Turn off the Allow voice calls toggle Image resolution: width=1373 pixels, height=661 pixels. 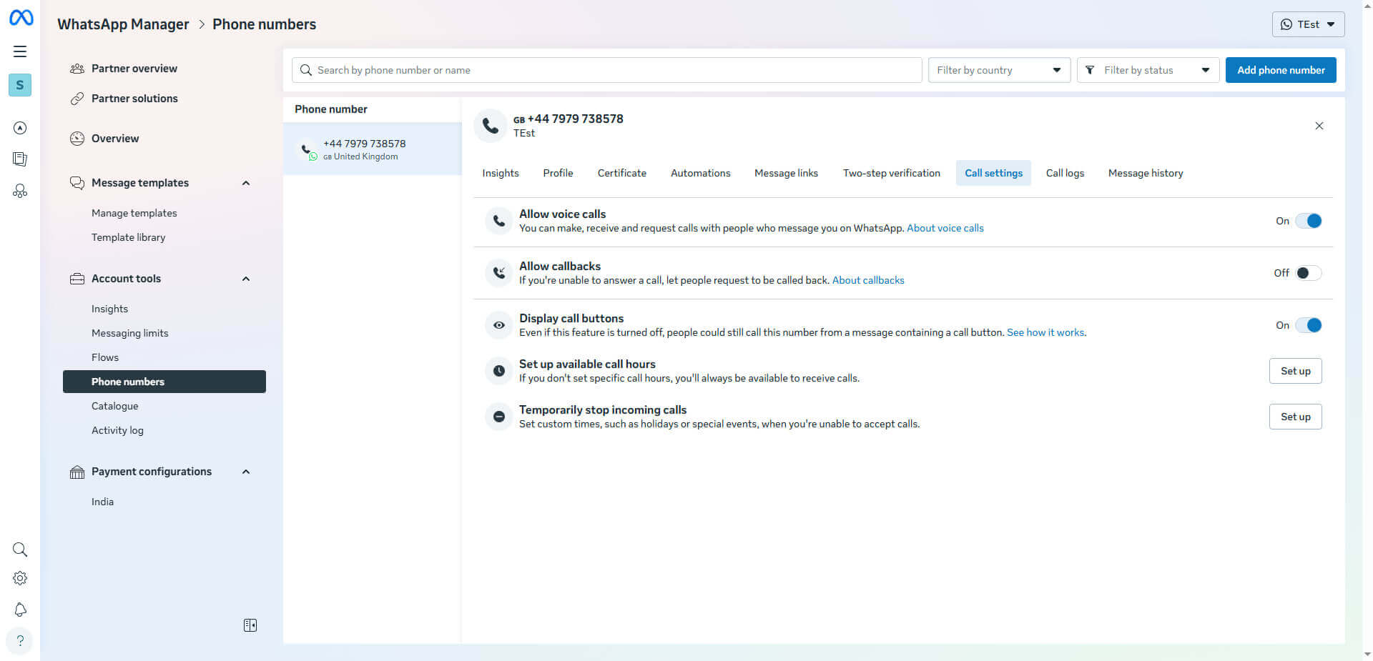[1309, 221]
